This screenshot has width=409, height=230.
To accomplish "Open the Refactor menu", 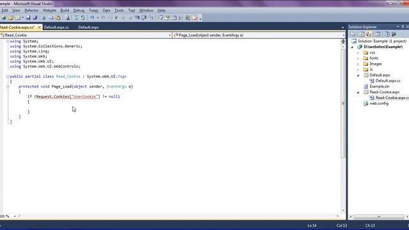I will coord(31,10).
